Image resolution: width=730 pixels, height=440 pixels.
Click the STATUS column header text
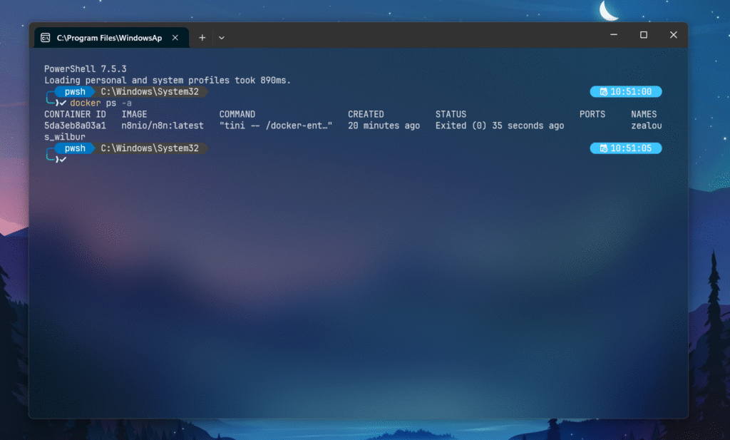[451, 114]
